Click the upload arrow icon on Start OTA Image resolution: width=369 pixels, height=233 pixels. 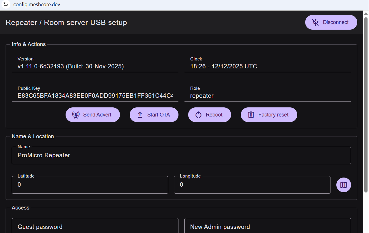click(x=140, y=115)
